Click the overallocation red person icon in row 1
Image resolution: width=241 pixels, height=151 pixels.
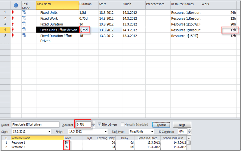coord(13,12)
